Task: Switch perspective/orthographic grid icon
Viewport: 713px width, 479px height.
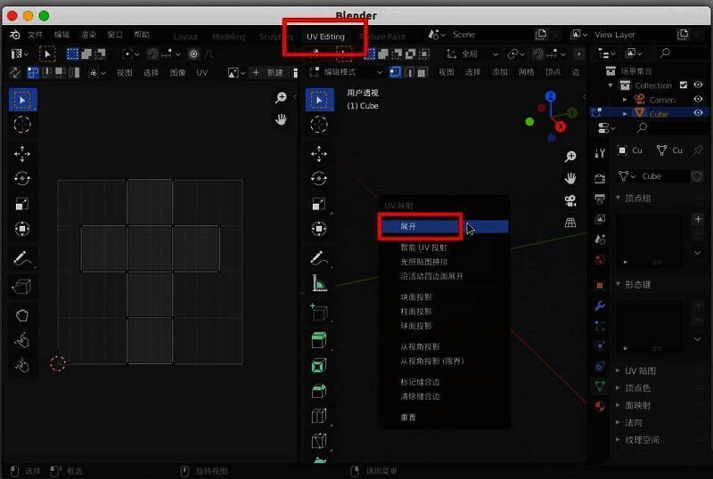Action: pos(570,223)
